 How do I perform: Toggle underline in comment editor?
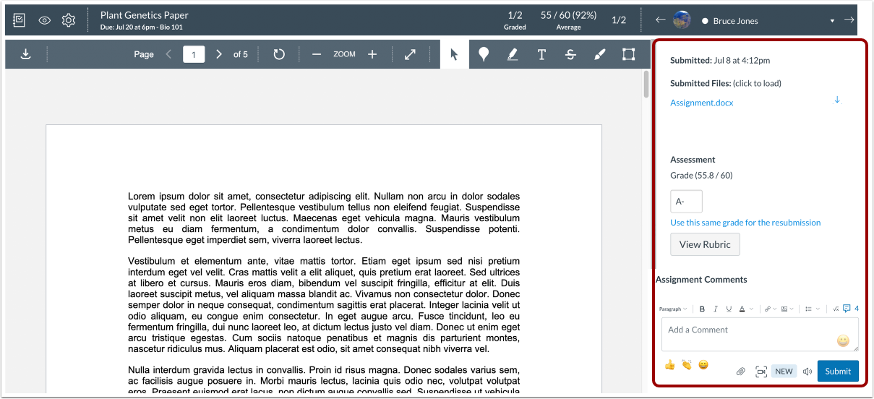(x=729, y=309)
